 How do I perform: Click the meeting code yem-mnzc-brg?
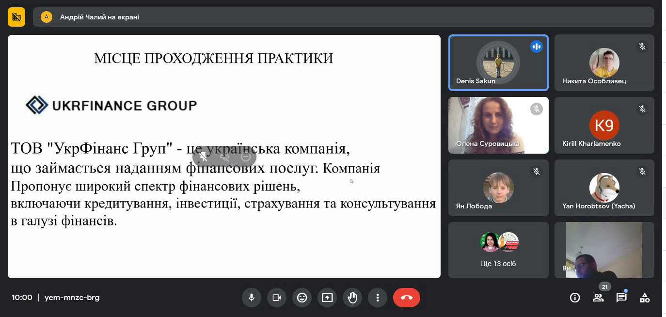pyautogui.click(x=72, y=298)
